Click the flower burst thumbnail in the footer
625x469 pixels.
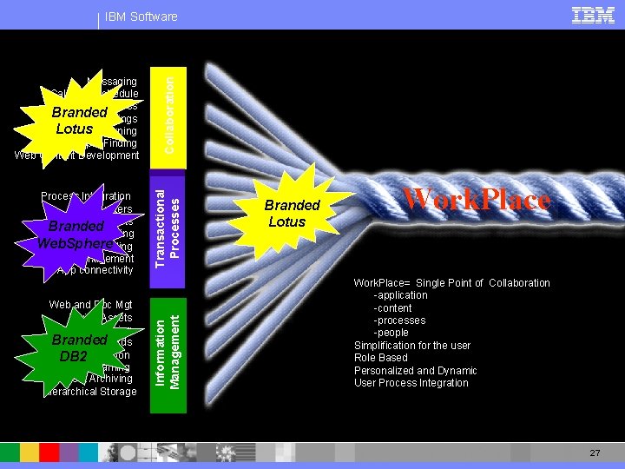(226, 452)
